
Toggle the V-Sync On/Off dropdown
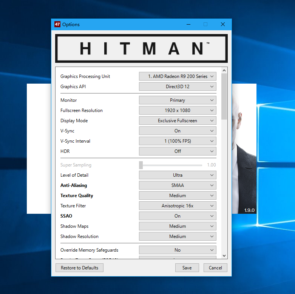coord(178,131)
